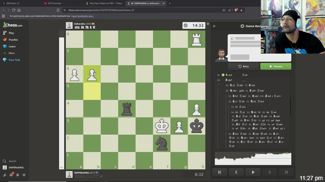Click the Chess.com logo
This screenshot has width=325, height=182.
pyautogui.click(x=13, y=25)
